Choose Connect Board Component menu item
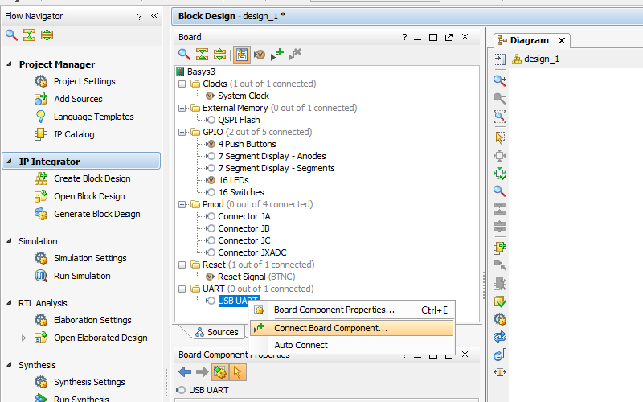This screenshot has height=402, width=643. 351,328
